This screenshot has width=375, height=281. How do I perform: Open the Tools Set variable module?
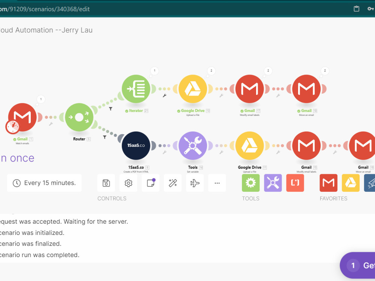pos(193,145)
